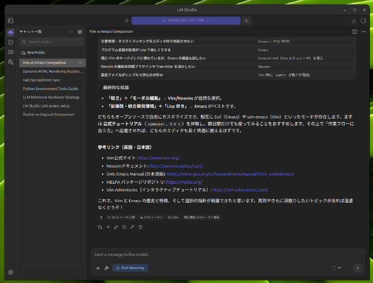Image resolution: width=373 pixels, height=283 pixels.
Task: Select Vim vs Emacs Comparison chat
Action: (x=52, y=63)
